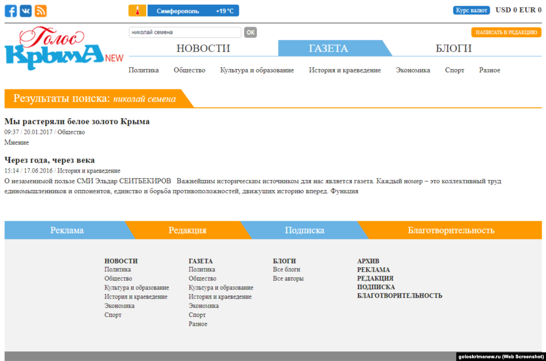
Task: Open article Через года, через века
Action: pyautogui.click(x=50, y=160)
